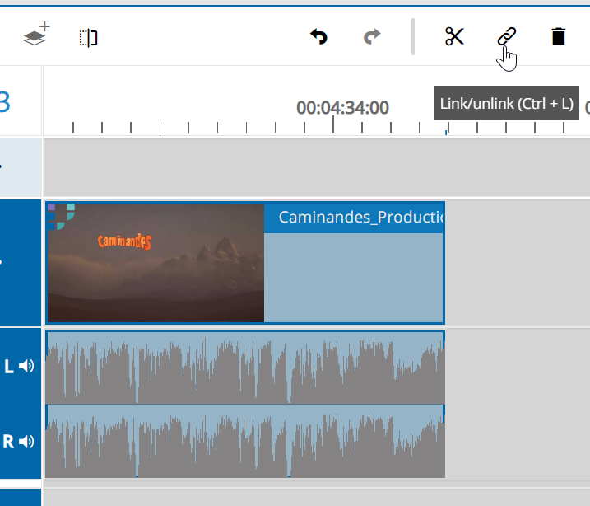This screenshot has height=506, width=590.
Task: Select the Caminandes video clip thumbnail
Action: point(156,263)
